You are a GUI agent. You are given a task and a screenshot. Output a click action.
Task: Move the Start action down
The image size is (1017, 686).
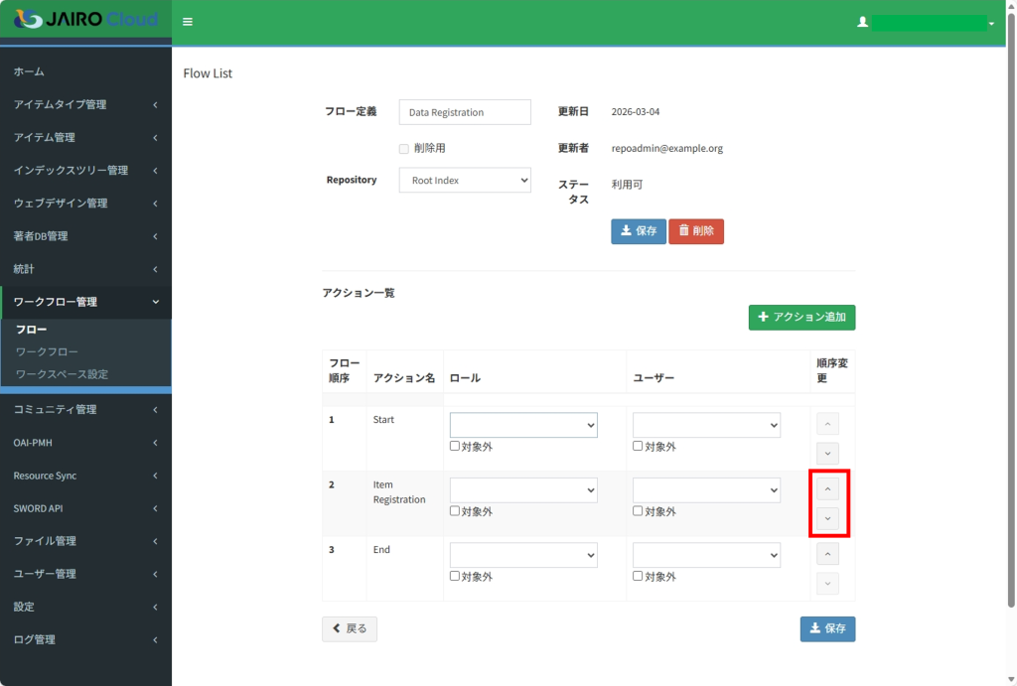(x=827, y=453)
